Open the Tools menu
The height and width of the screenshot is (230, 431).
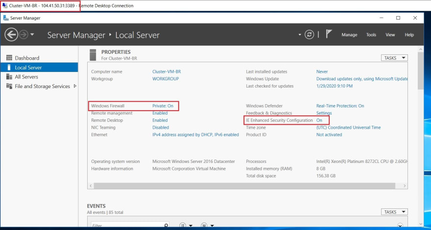click(x=371, y=35)
